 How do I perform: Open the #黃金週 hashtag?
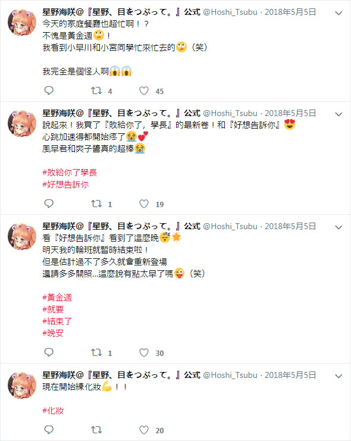coord(57,298)
